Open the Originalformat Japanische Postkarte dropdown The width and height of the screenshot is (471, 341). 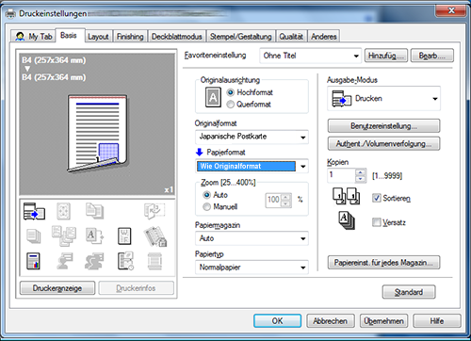(252, 137)
